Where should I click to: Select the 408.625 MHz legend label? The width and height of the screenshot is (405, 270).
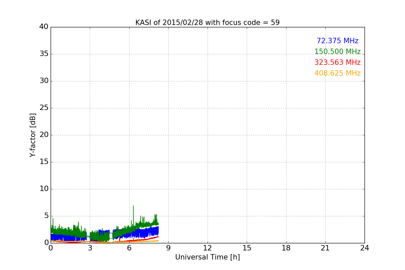point(337,73)
